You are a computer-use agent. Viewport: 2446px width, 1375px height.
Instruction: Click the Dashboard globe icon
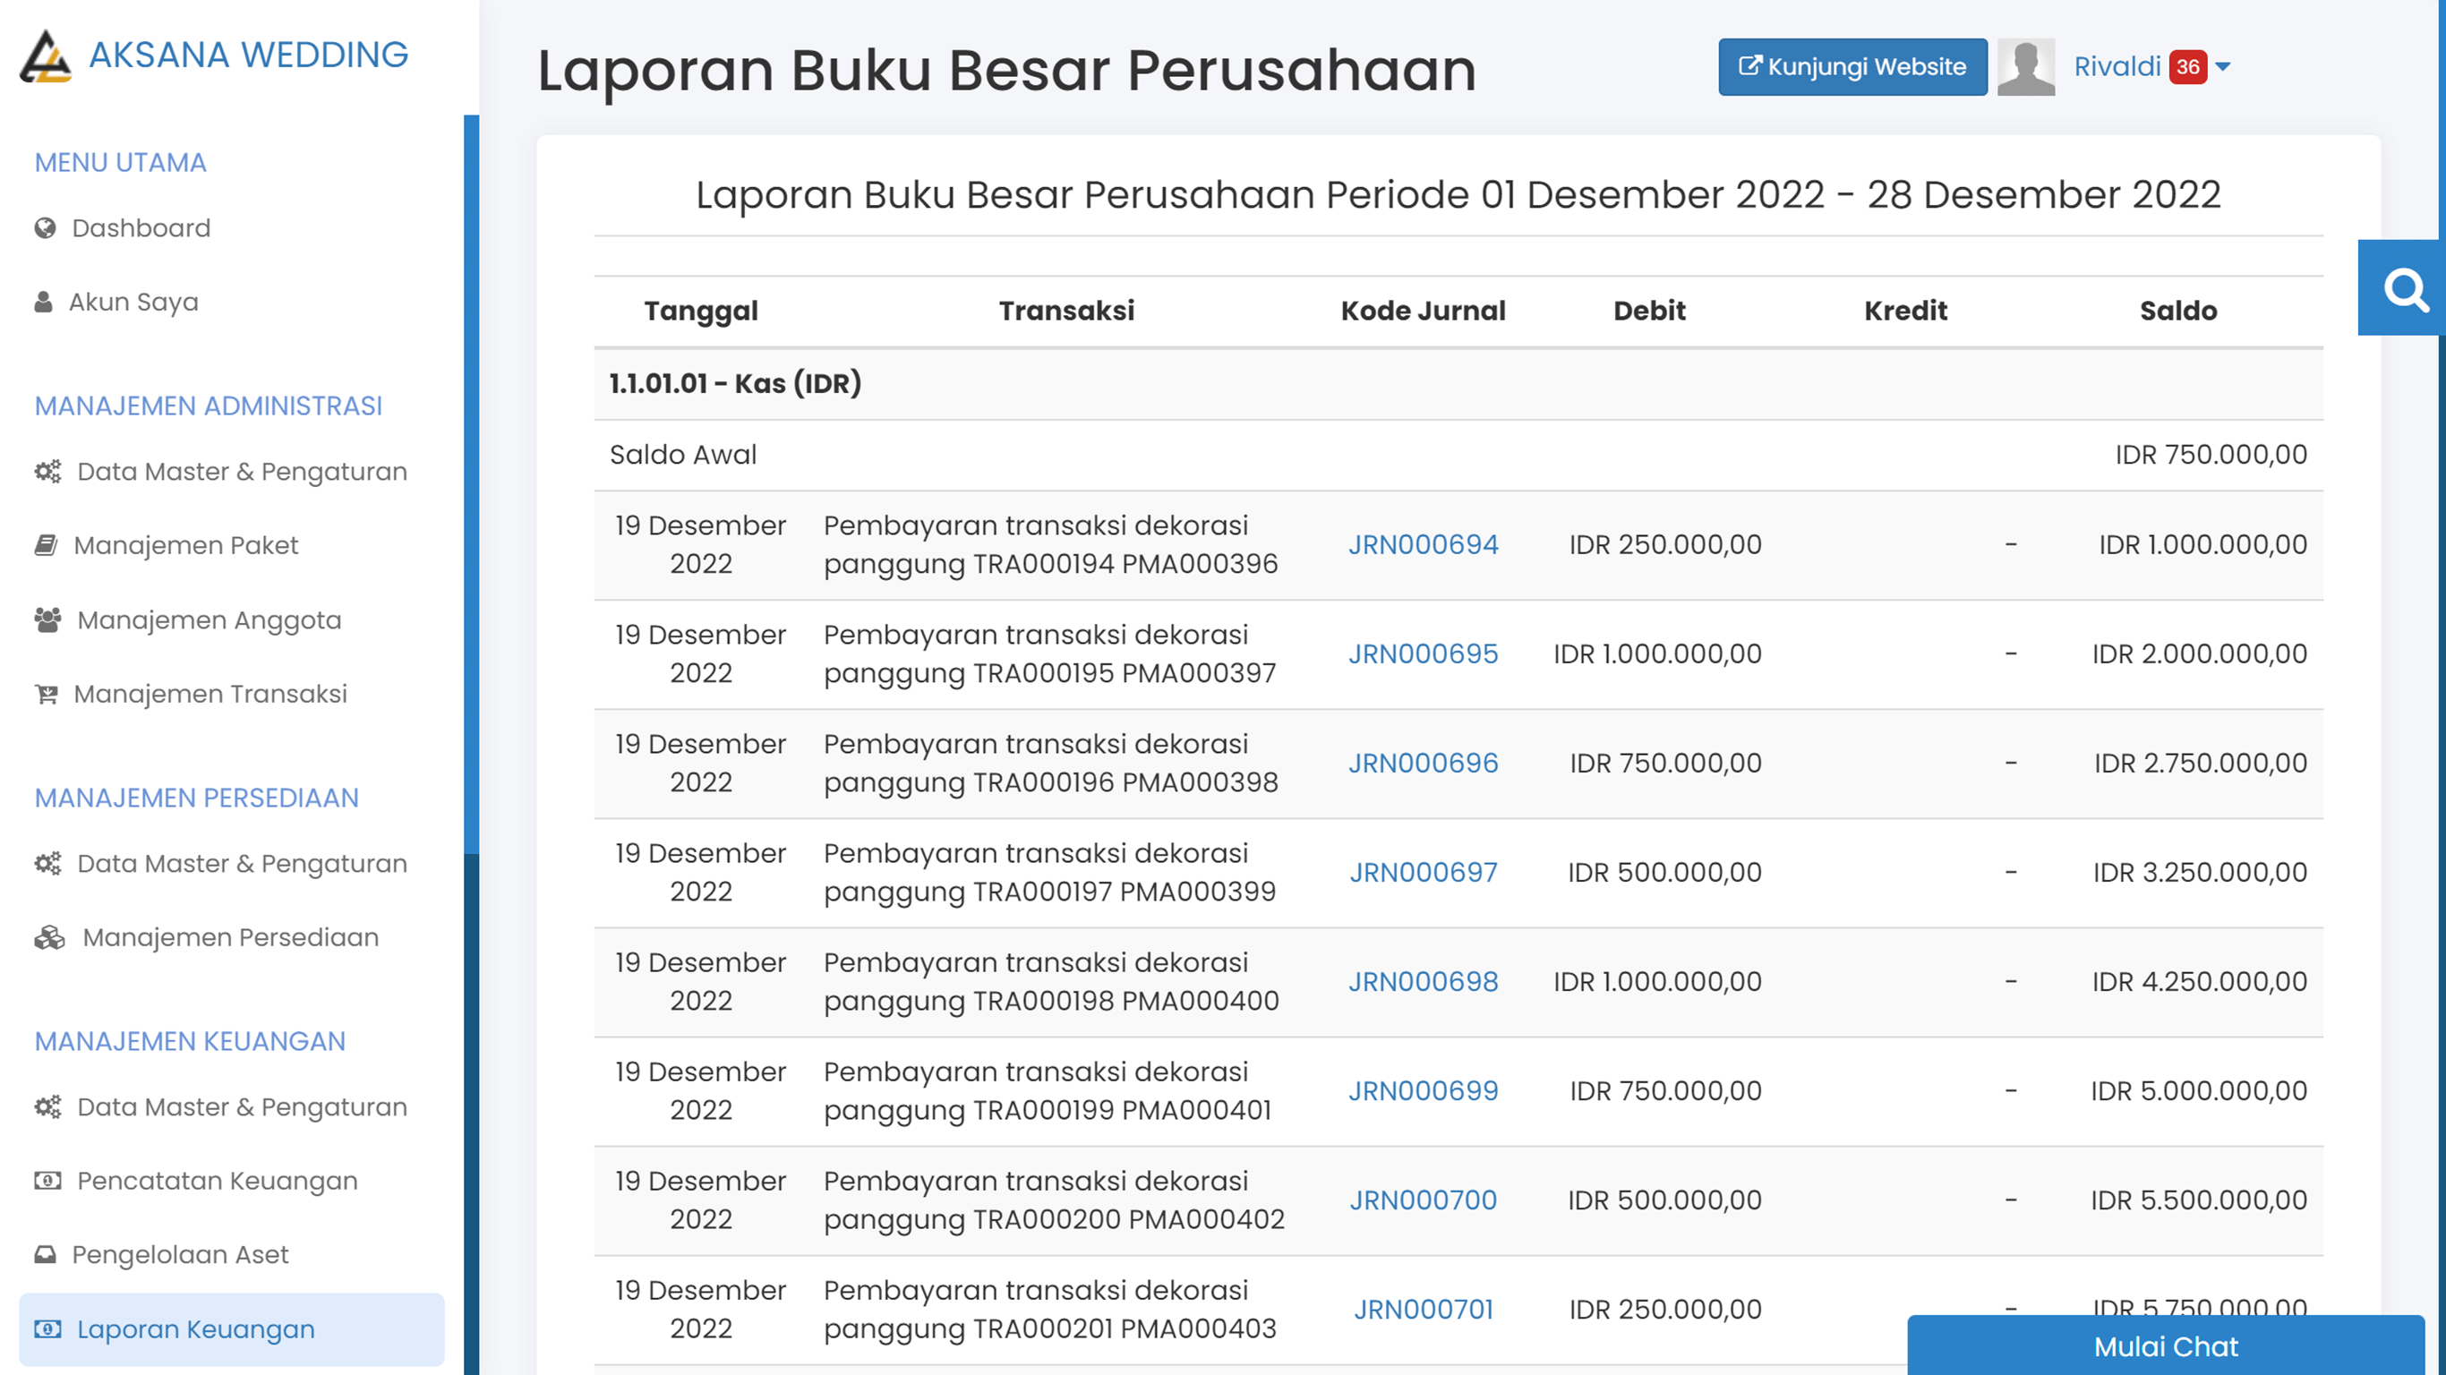(44, 228)
